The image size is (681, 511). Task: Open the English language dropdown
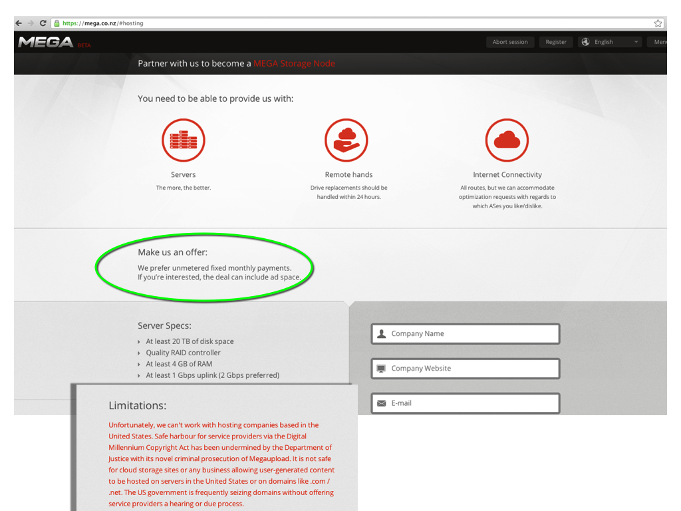[610, 42]
